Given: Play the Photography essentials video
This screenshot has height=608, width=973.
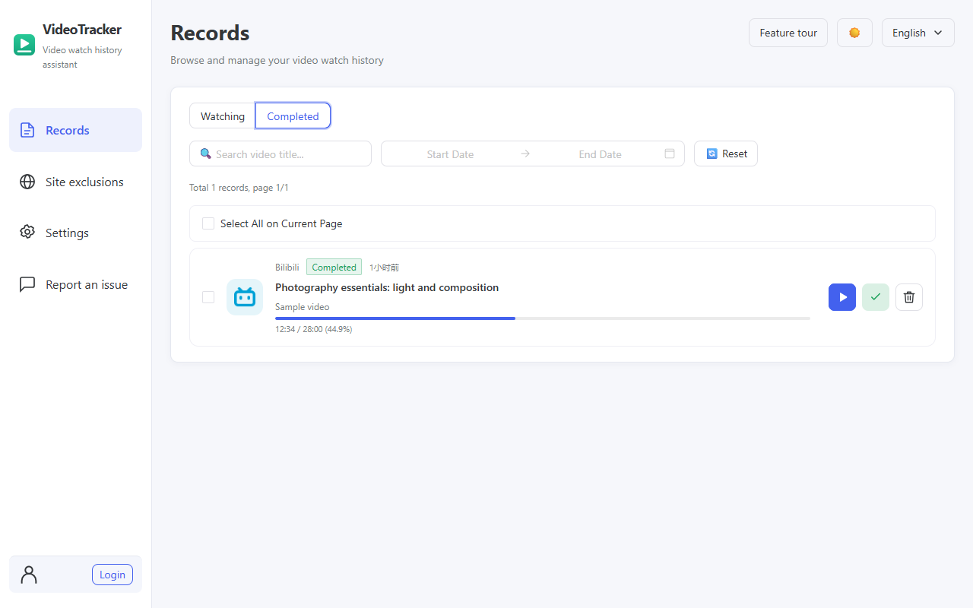Looking at the screenshot, I should click(x=842, y=297).
